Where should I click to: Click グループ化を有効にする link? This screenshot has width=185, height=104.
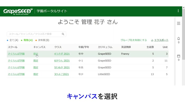coord(133,40)
